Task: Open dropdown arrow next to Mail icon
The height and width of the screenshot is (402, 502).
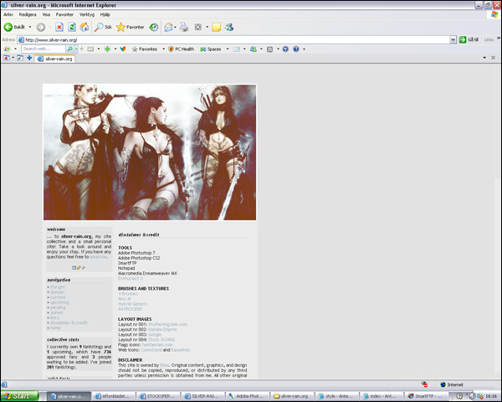Action: point(175,28)
